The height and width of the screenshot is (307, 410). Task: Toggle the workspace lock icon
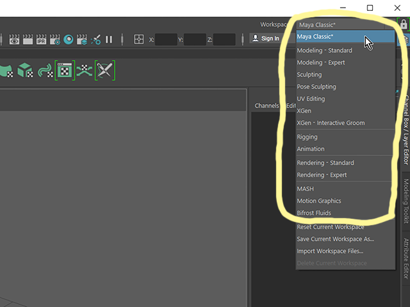404,24
